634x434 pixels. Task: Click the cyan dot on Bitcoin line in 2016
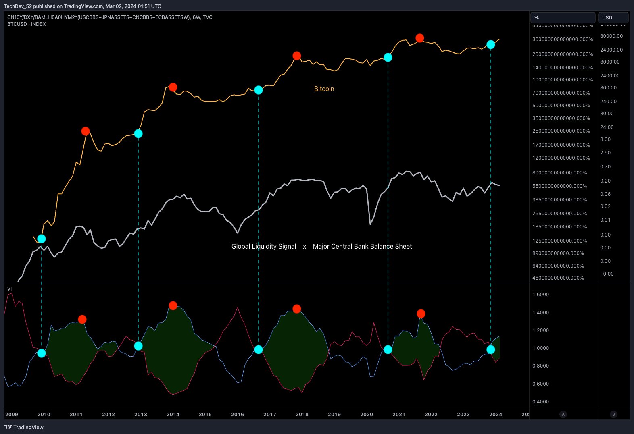point(258,90)
